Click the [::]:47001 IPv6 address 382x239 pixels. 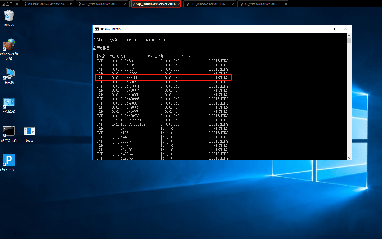(122, 150)
